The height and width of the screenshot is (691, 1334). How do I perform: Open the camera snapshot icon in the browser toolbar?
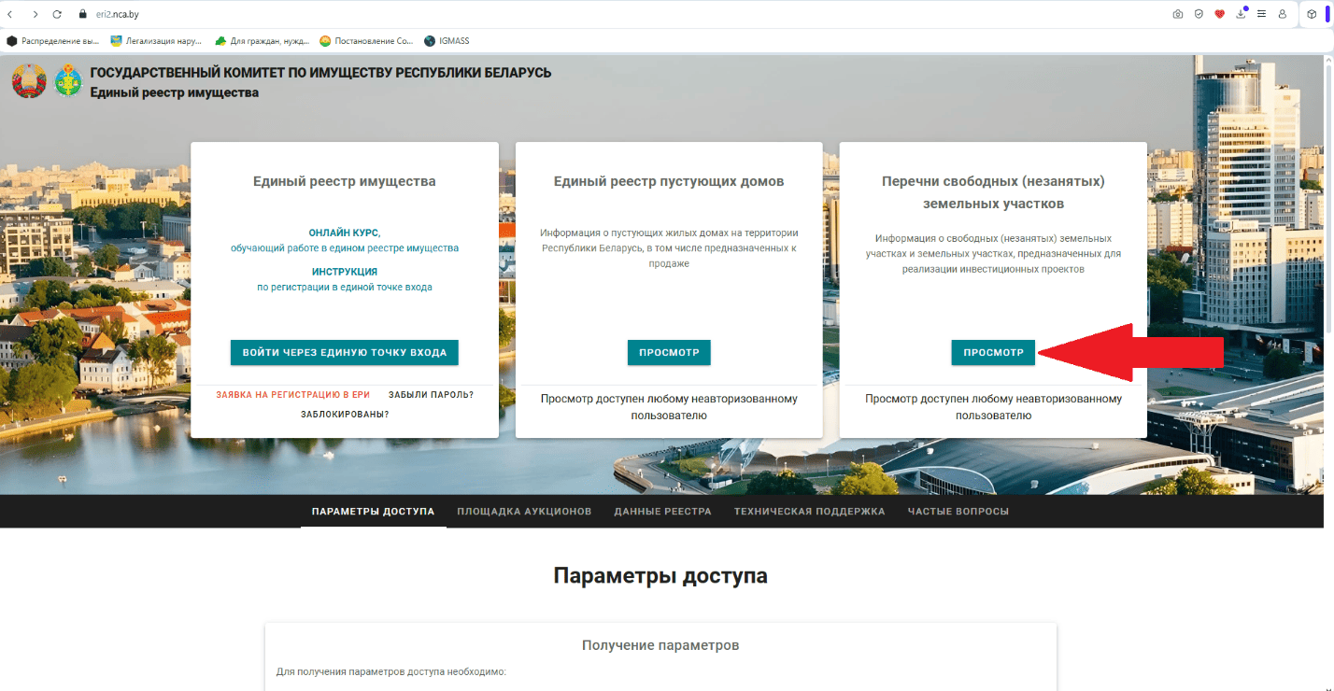coord(1178,15)
